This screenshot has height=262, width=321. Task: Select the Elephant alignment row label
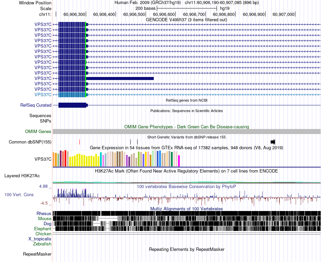coord(43,229)
